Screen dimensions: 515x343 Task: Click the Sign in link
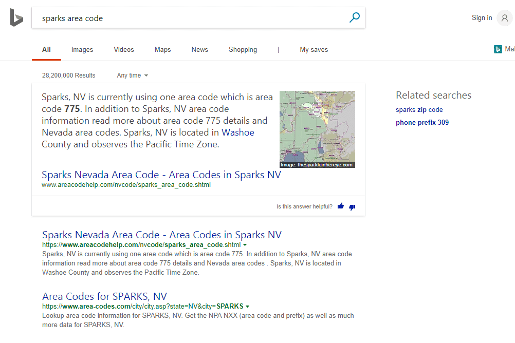point(482,18)
